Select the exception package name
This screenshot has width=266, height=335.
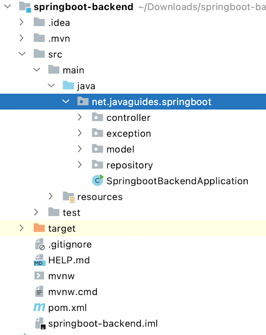pyautogui.click(x=129, y=134)
